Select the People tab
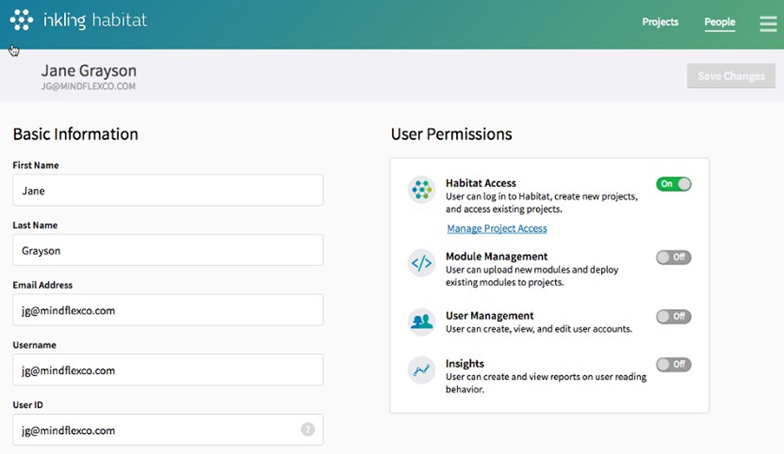The width and height of the screenshot is (784, 454). (719, 22)
